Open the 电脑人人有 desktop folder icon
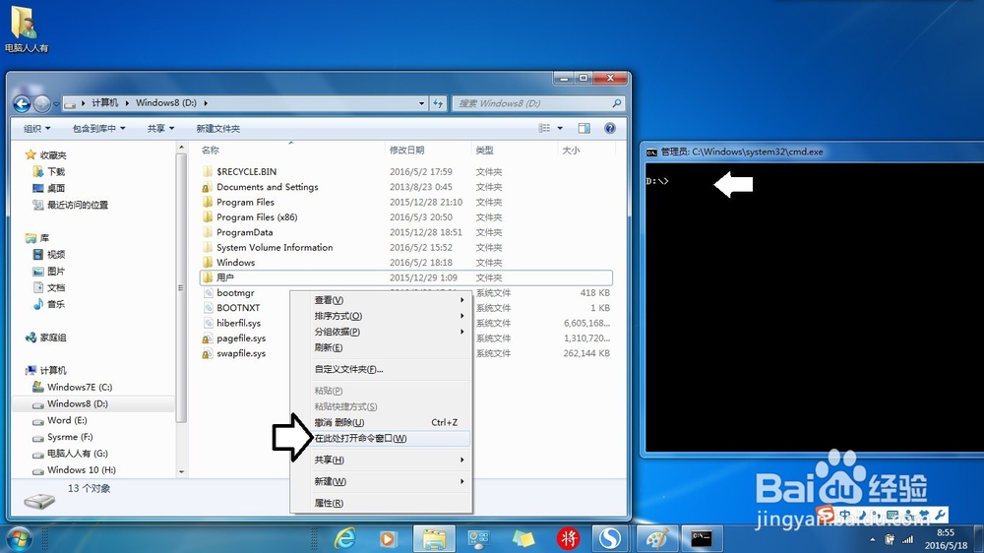984x553 pixels. tap(26, 29)
